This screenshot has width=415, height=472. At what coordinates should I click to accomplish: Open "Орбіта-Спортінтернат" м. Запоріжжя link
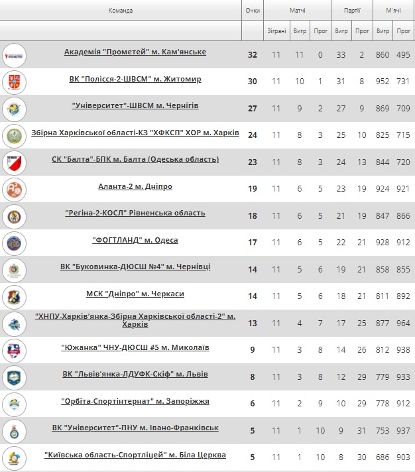(135, 401)
